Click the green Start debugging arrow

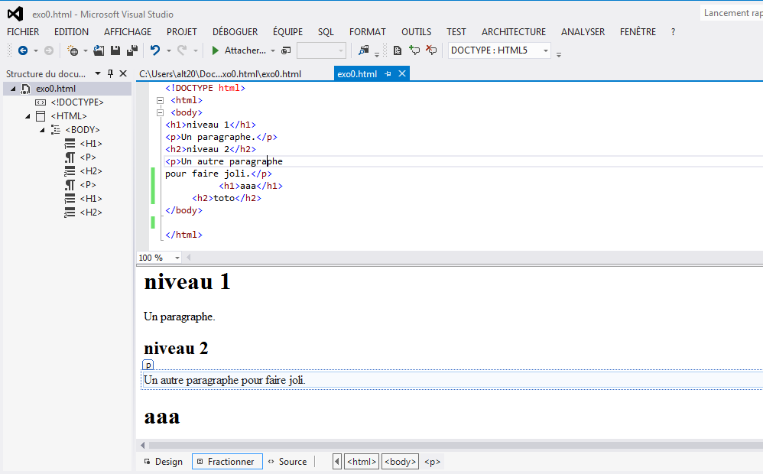coord(216,50)
